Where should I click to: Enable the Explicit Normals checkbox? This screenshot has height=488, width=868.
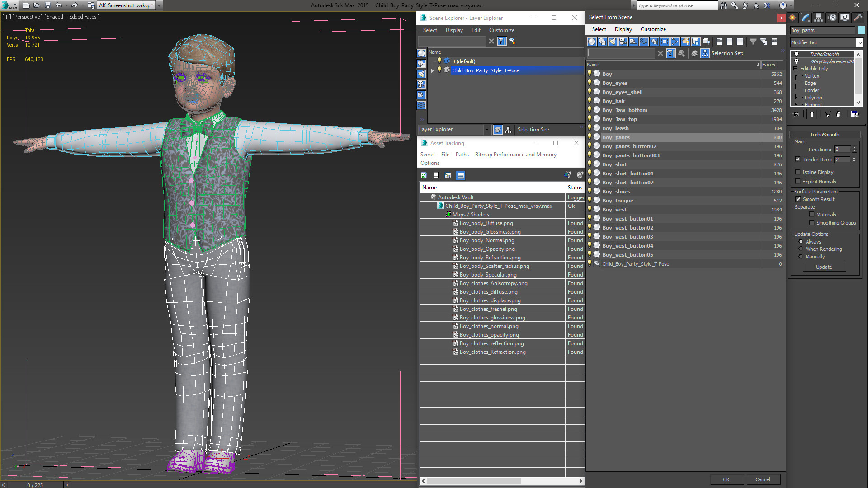coord(798,182)
